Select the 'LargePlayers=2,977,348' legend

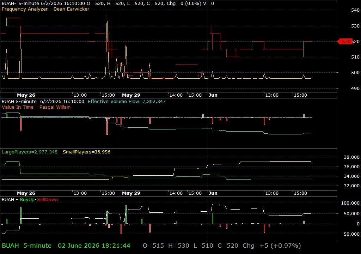[x=30, y=152]
